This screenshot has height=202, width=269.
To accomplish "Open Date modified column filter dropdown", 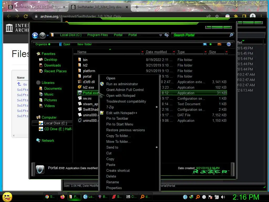I will tap(174, 52).
